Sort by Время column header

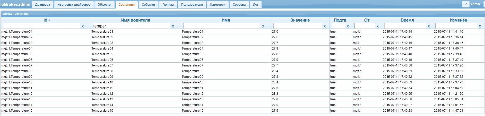click(407, 20)
